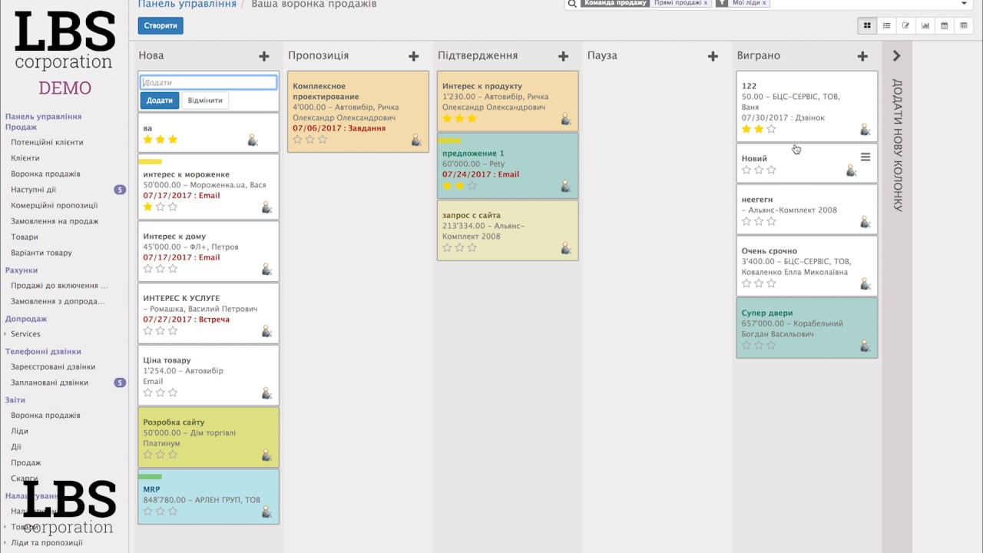Click the user avatar on ва card

tap(253, 140)
